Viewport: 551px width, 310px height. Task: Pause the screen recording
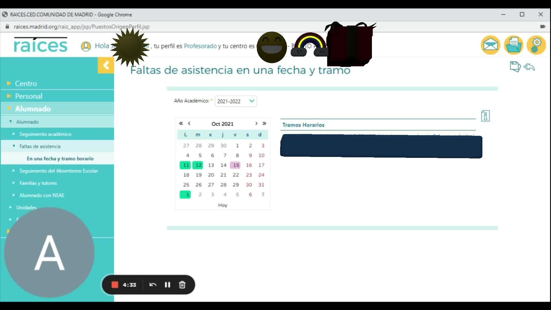pos(167,285)
